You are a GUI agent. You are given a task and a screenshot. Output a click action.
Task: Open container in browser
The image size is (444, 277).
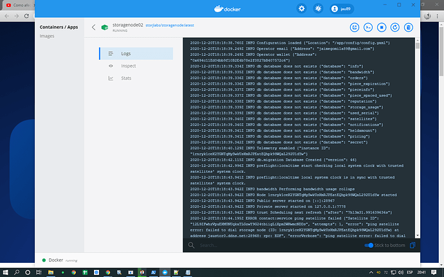(354, 27)
